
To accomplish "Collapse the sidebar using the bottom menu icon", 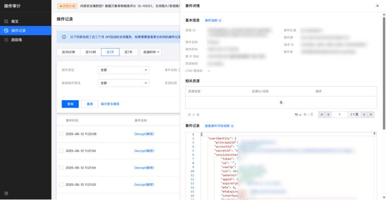I will pos(6,193).
